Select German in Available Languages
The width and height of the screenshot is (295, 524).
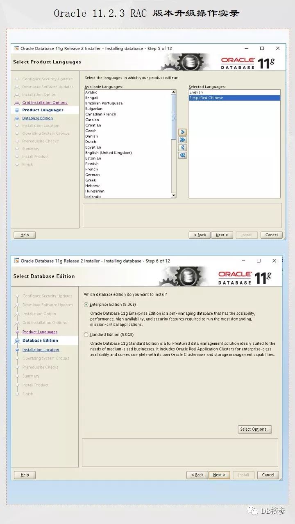(x=93, y=175)
